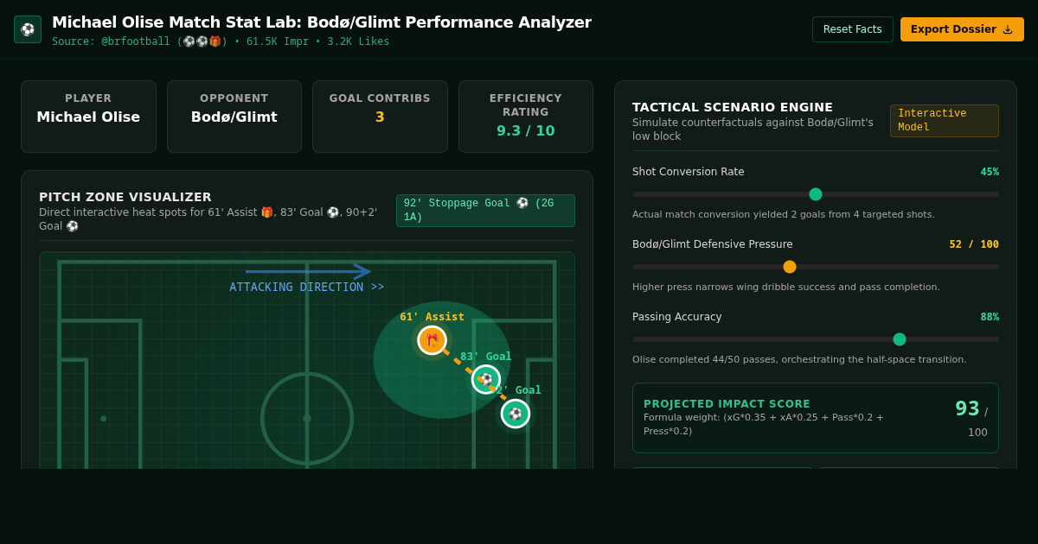
Task: Select the stoppage-time Goal marker on pitch
Action: coord(516,414)
